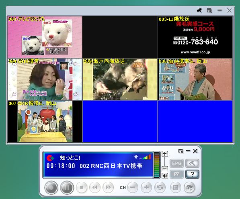
Task: Open the EPG program guide
Action: 176,163
